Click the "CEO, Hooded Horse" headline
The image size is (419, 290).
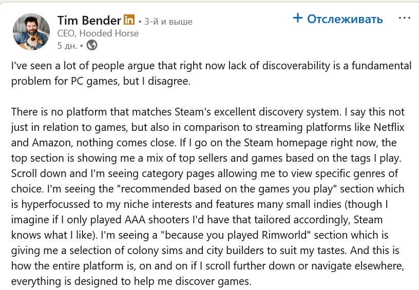(98, 33)
